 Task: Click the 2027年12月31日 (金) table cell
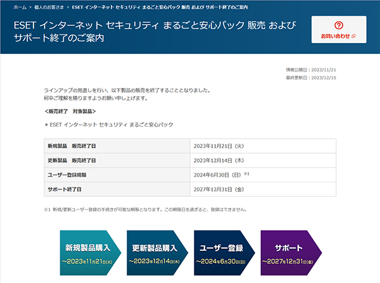tap(263, 189)
